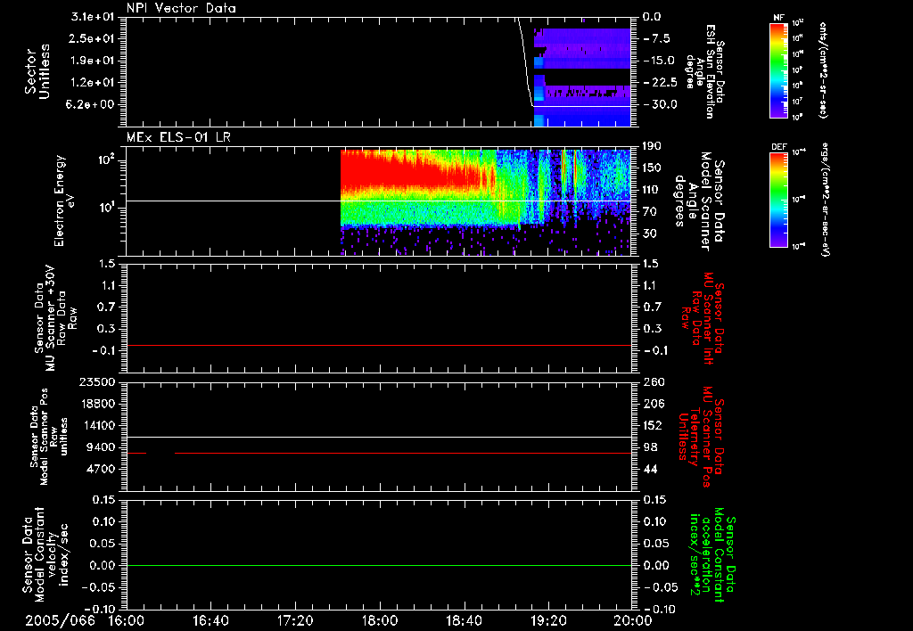Click the 4700 scanner position tick label
Screen dimensions: 913x631
(102, 469)
